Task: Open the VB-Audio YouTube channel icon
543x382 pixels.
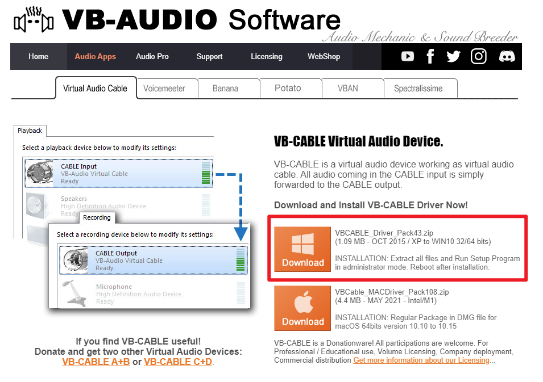Action: pos(407,56)
